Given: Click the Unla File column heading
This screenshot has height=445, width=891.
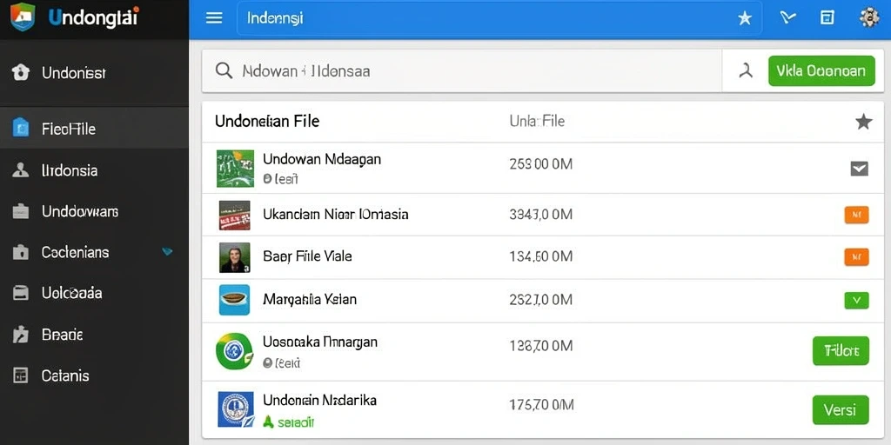Looking at the screenshot, I should coord(537,121).
